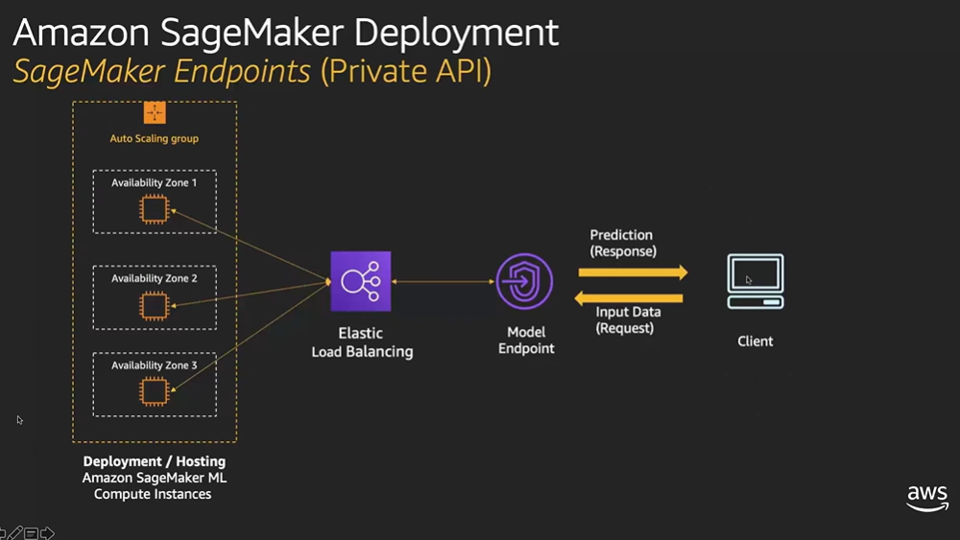Click 'Amazon SageMaker ML Compute Instances' text
The image size is (960, 540).
tap(154, 486)
